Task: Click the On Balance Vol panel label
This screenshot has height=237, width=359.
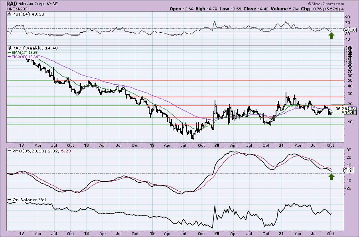Action: (29, 200)
